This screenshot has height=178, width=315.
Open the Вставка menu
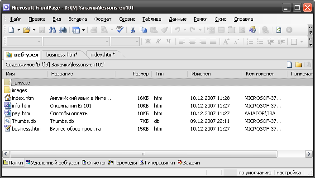click(77, 19)
